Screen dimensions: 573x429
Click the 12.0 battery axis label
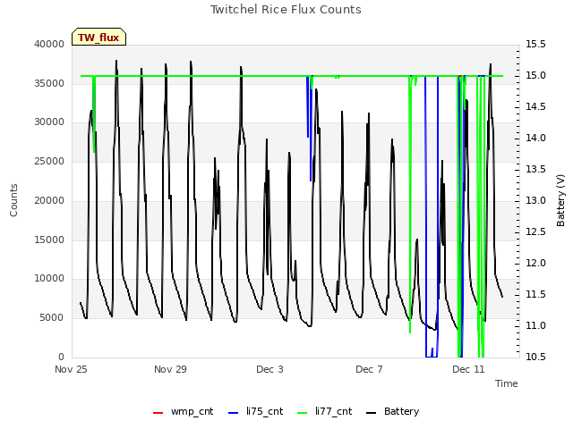tap(535, 263)
